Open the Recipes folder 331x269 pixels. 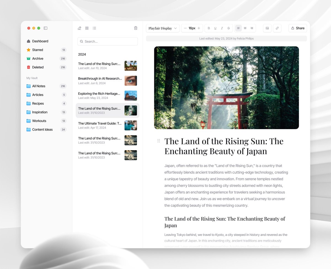(46, 103)
